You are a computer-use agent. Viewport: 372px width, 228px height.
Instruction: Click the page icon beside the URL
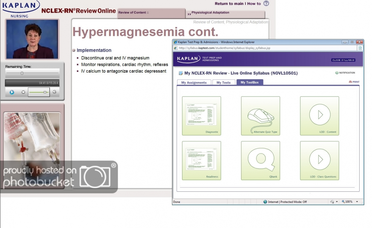coord(175,48)
